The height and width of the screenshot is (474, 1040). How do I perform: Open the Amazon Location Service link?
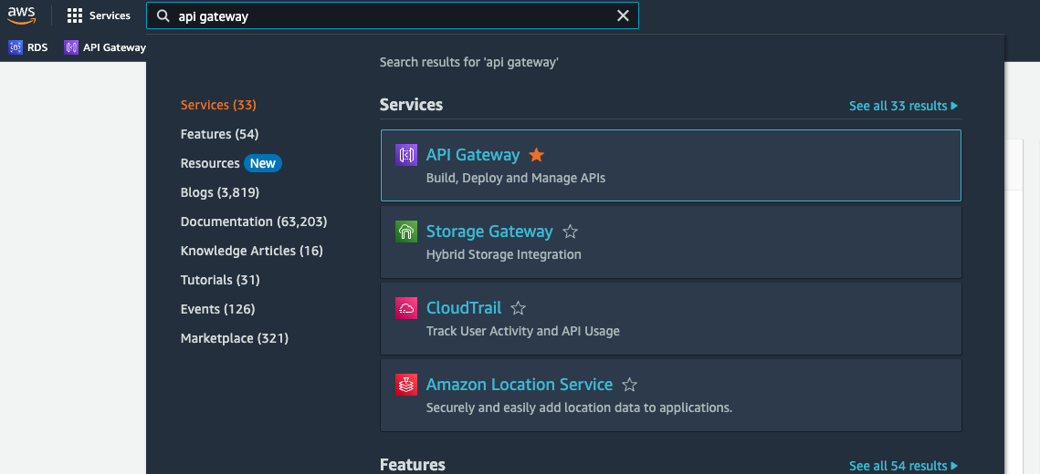(519, 385)
